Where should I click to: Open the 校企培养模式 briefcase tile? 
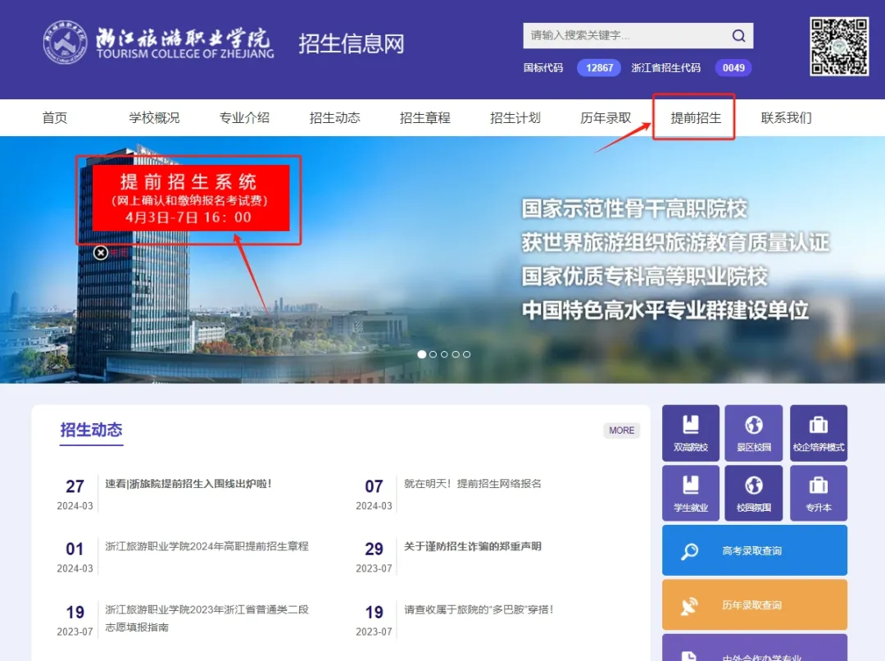click(818, 432)
